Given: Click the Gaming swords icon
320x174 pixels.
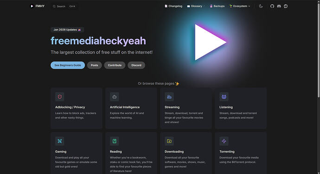Looking at the screenshot, I should (59, 141).
